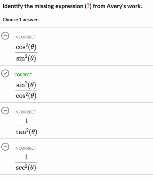Click the 'Identify the missing expression' heading

point(43,6)
